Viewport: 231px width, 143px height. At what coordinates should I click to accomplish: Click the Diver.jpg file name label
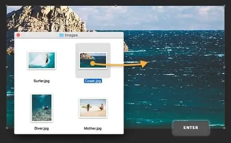point(42,128)
